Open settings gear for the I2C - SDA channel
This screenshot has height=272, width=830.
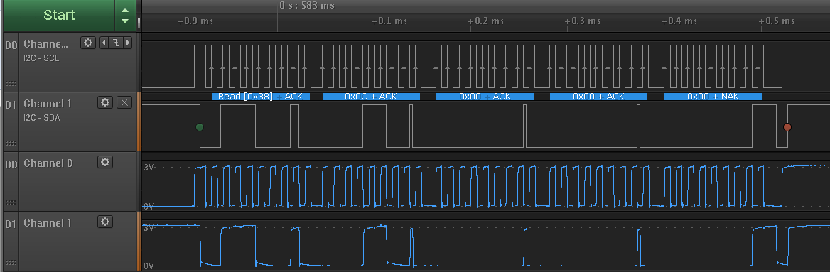click(x=105, y=102)
